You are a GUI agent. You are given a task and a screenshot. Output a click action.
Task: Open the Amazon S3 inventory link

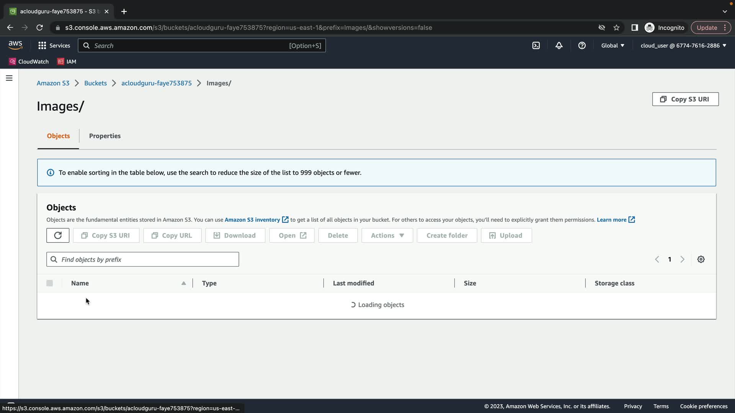(x=252, y=220)
